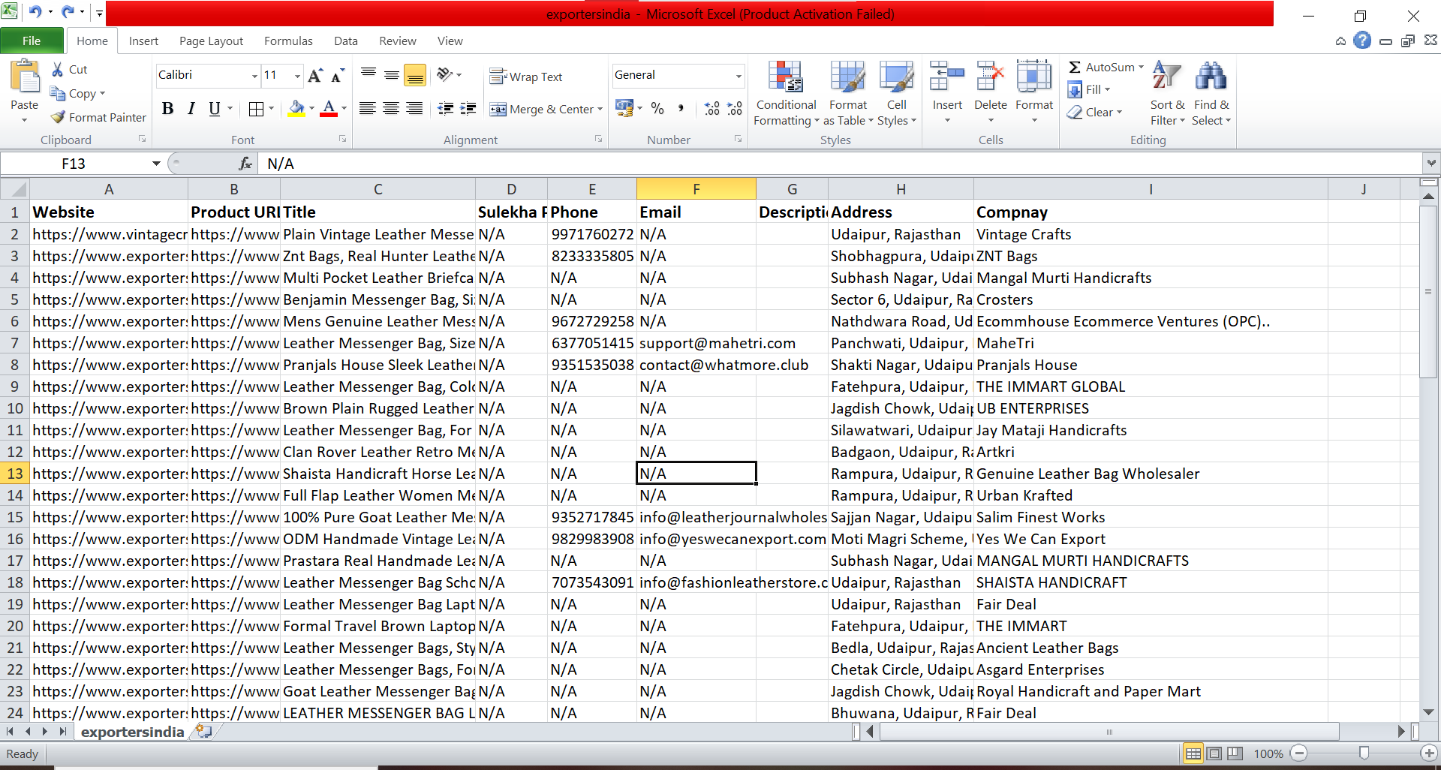The height and width of the screenshot is (770, 1441).
Task: Expand the Number Format dropdown showing General
Action: [739, 75]
